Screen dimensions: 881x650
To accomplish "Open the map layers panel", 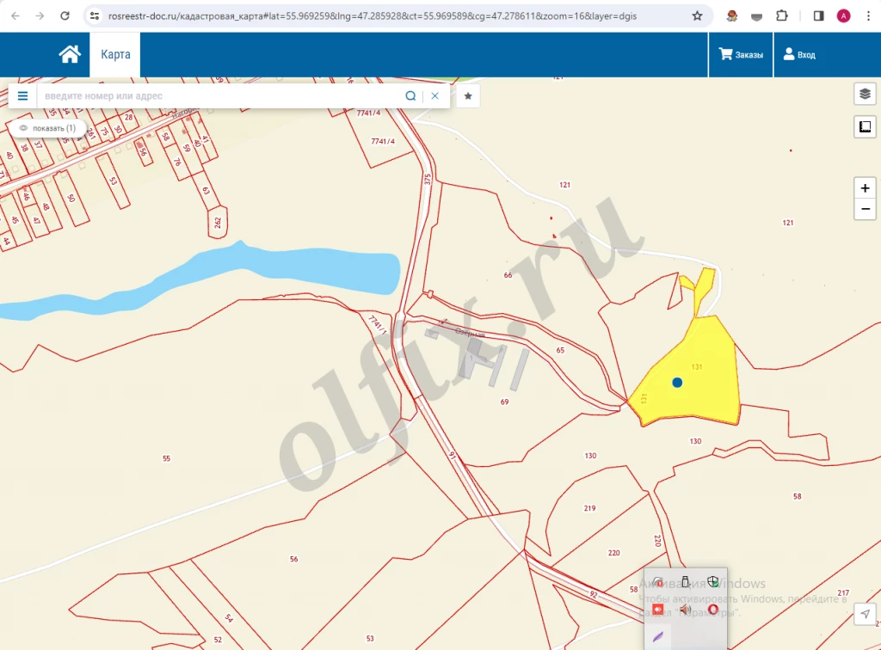I will click(x=865, y=94).
